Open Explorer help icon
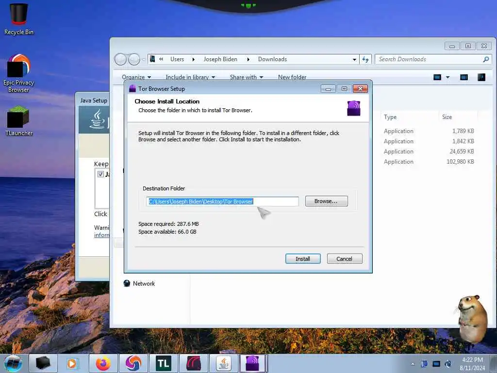Image resolution: width=497 pixels, height=373 pixels. click(x=481, y=77)
